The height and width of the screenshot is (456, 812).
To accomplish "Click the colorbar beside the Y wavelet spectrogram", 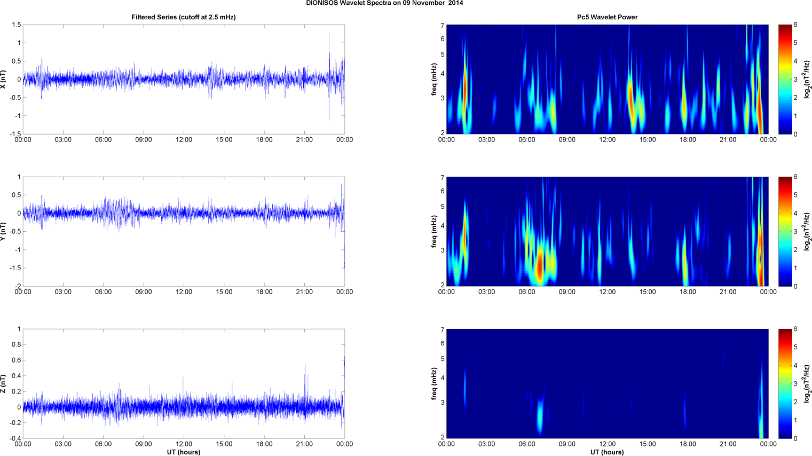I will pos(785,231).
